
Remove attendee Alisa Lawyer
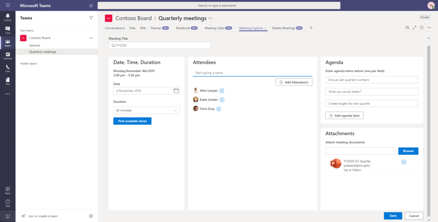click(222, 91)
